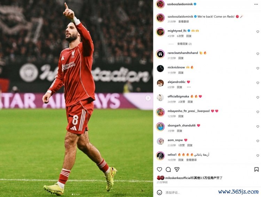This screenshot has width=261, height=197.
Task: Open three-dot options menu at top
Action: point(256,4)
